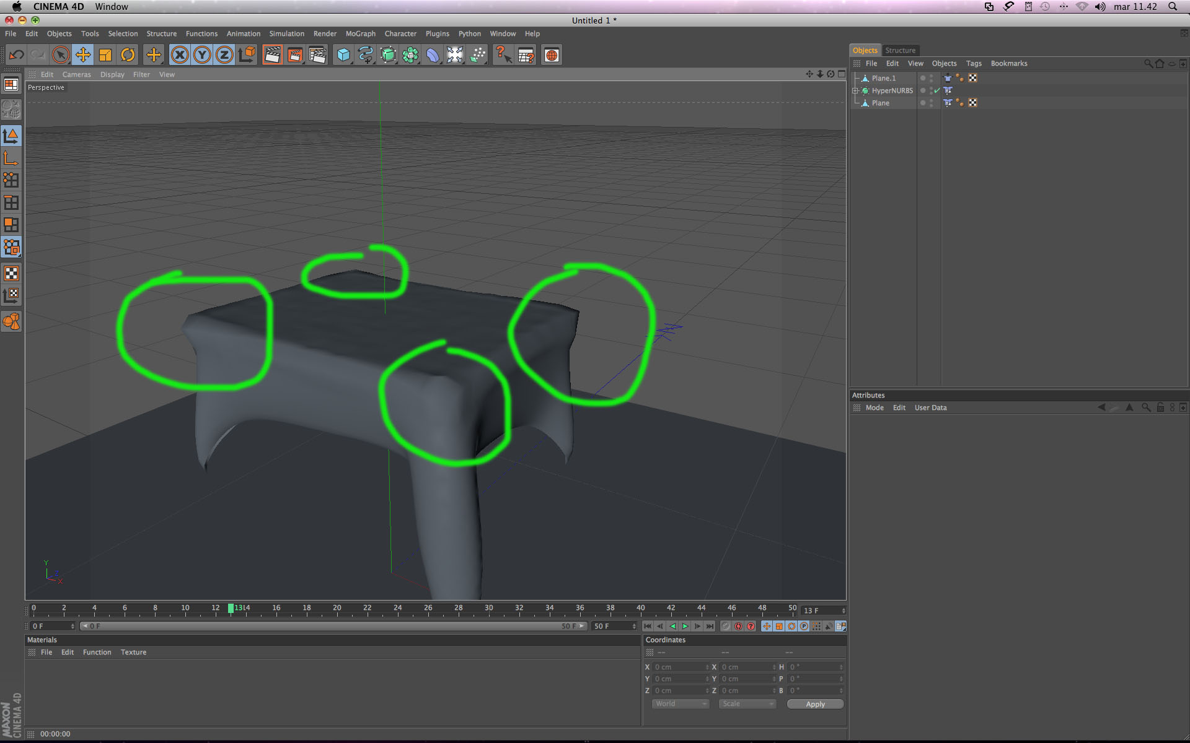Screen dimensions: 1190x743
Task: Open the Scale mode dropdown in Coordinates
Action: 747,704
